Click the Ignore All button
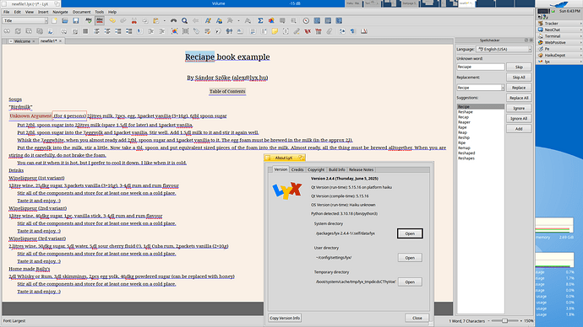This screenshot has height=327, width=583. click(519, 119)
